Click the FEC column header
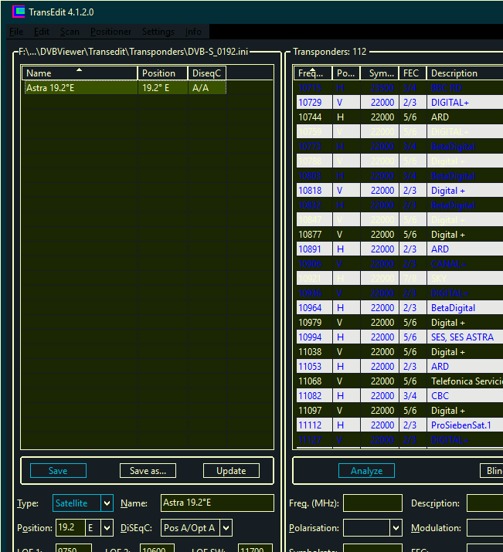Viewport: 503px width, 552px height. (412, 73)
